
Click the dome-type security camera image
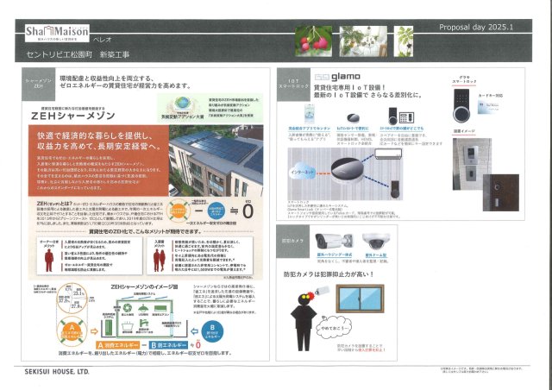[x=376, y=242]
